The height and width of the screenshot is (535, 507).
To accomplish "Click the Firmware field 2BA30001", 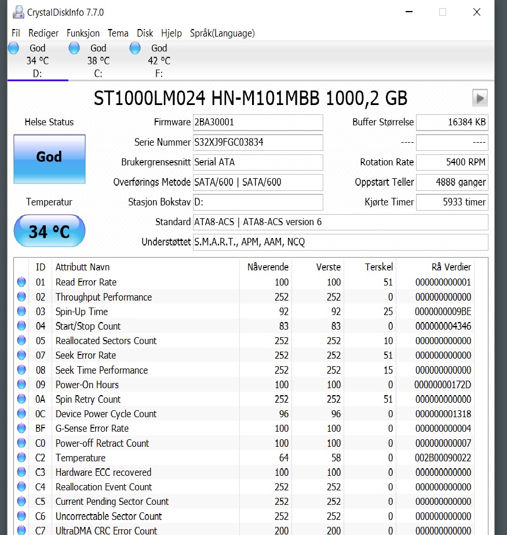I will coord(258,122).
